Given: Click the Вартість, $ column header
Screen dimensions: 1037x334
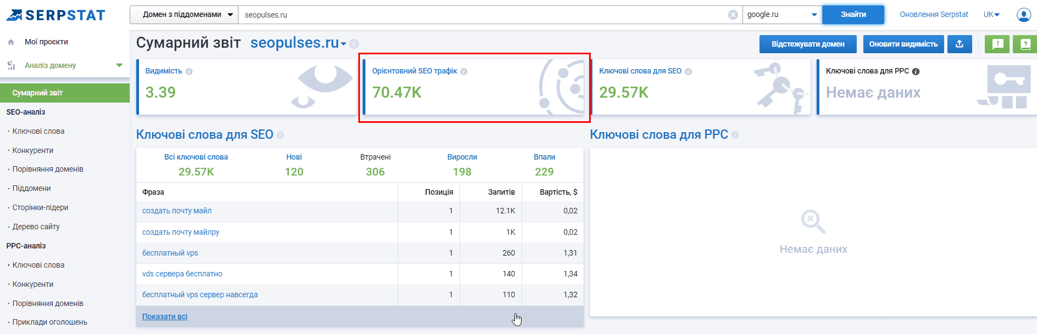Looking at the screenshot, I should point(558,192).
